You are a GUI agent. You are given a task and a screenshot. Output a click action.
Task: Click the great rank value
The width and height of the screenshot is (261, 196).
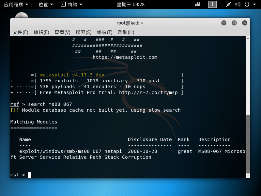coord(185,151)
